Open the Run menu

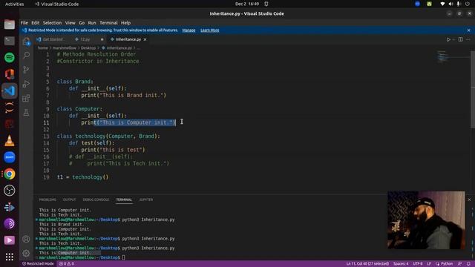tap(92, 23)
